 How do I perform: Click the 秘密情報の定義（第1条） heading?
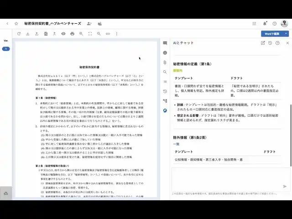click(193, 64)
